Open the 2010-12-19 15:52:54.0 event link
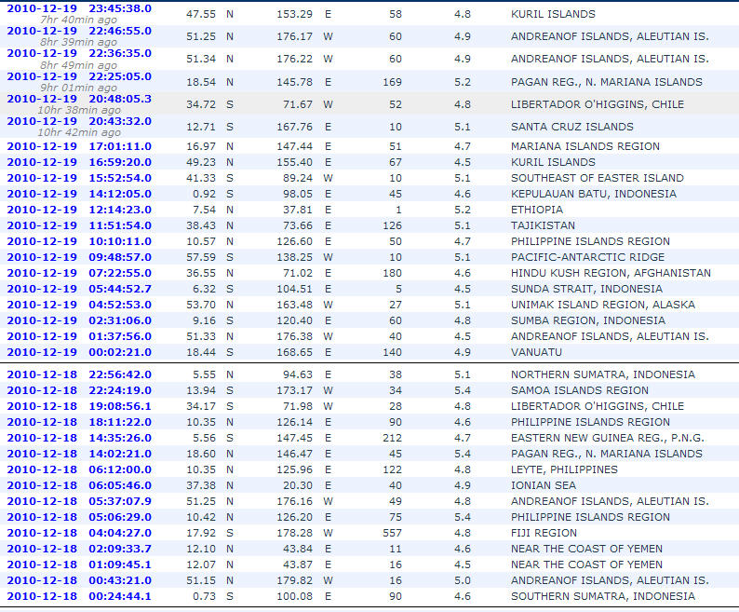The height and width of the screenshot is (612, 739). [x=79, y=178]
